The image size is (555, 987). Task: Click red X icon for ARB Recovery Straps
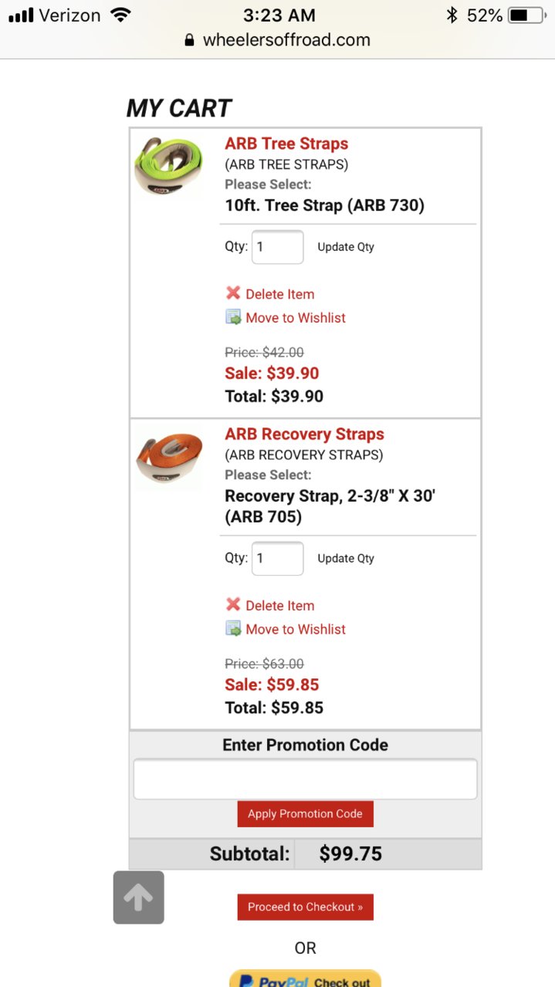[233, 604]
